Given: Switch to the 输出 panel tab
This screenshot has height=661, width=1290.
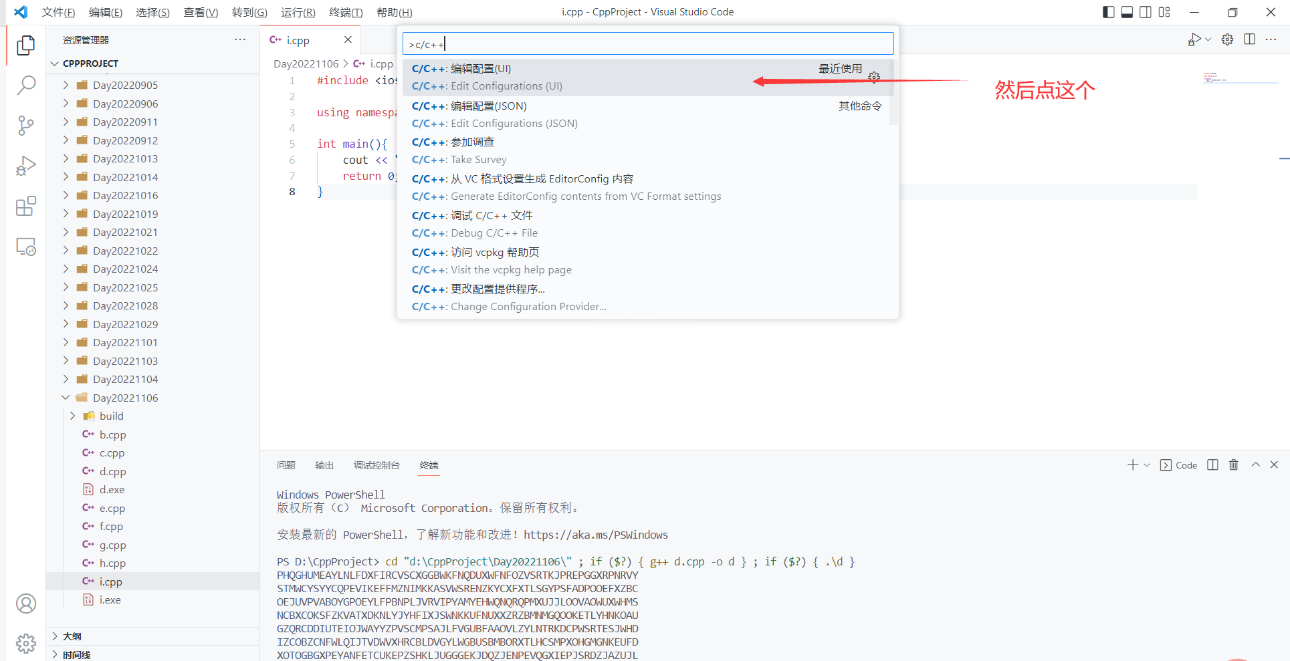Looking at the screenshot, I should pyautogui.click(x=324, y=465).
